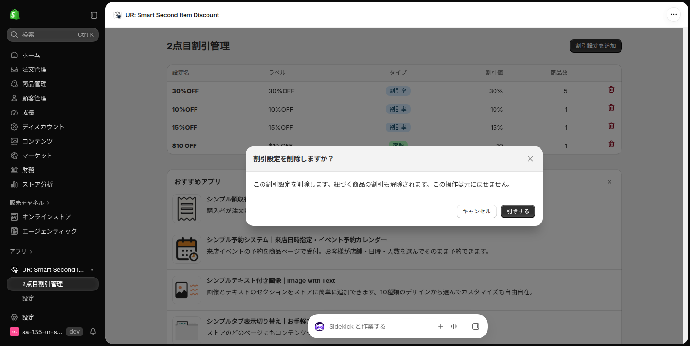The height and width of the screenshot is (346, 690).
Task: Click the Sidekick voice input icon
Action: tap(454, 326)
